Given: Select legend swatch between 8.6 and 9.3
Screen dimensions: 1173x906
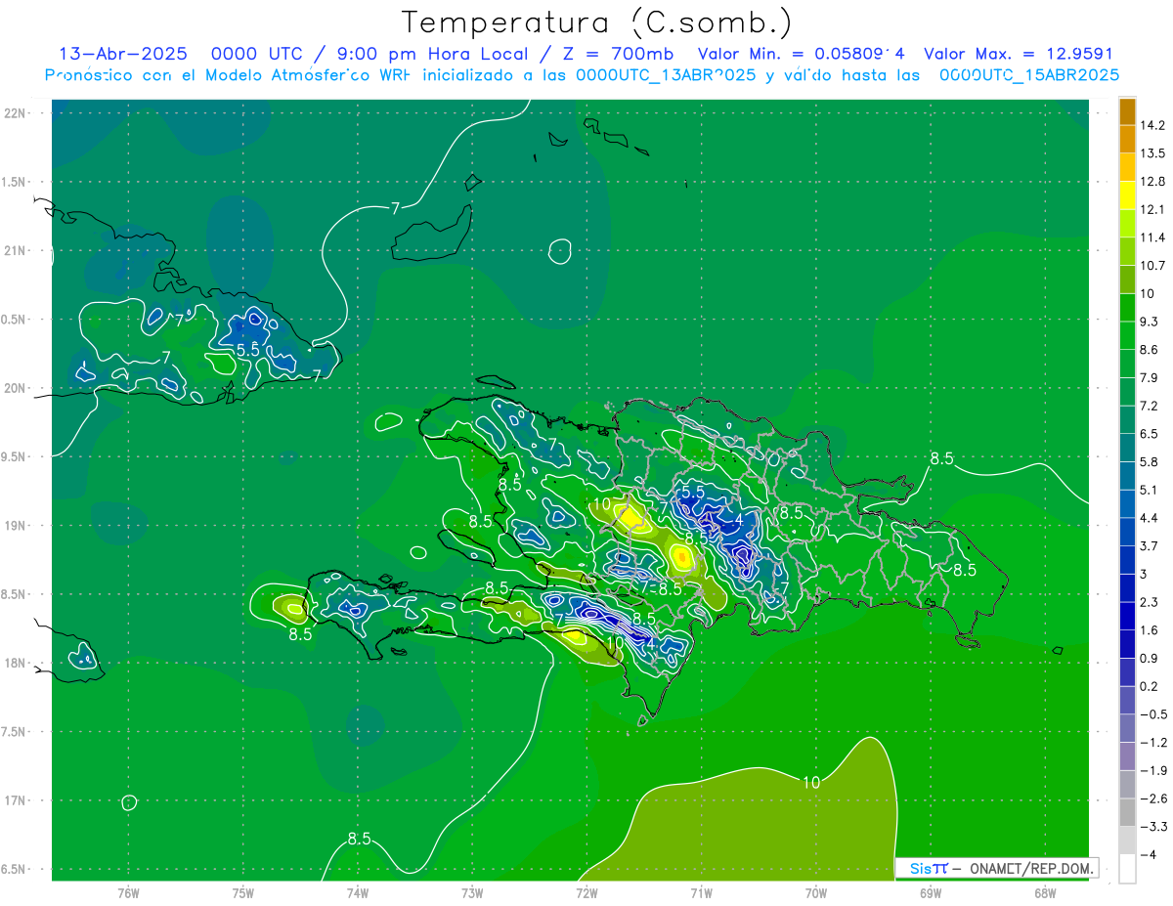Looking at the screenshot, I should point(1127,335).
